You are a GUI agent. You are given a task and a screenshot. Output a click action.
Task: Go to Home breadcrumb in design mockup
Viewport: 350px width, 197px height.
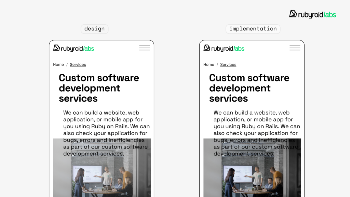58,65
